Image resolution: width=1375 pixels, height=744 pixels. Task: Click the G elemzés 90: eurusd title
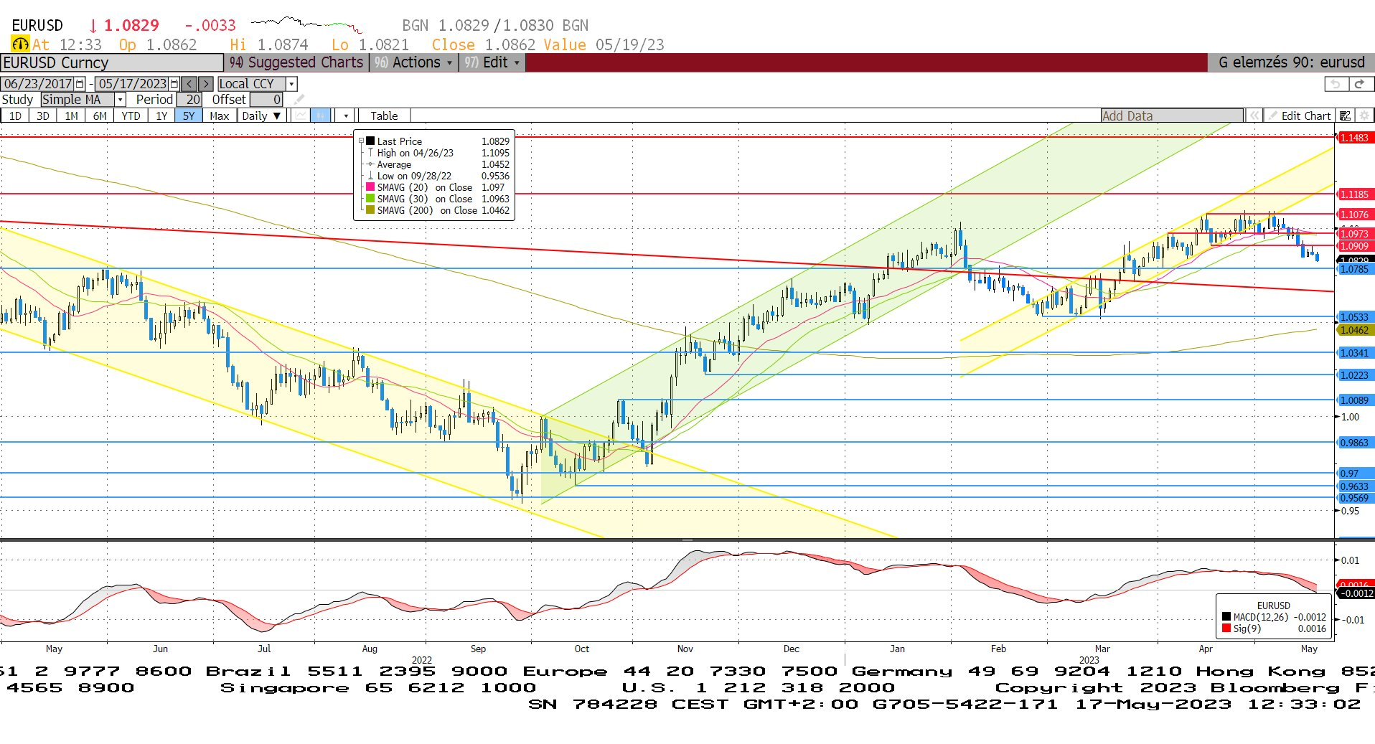coord(1291,62)
